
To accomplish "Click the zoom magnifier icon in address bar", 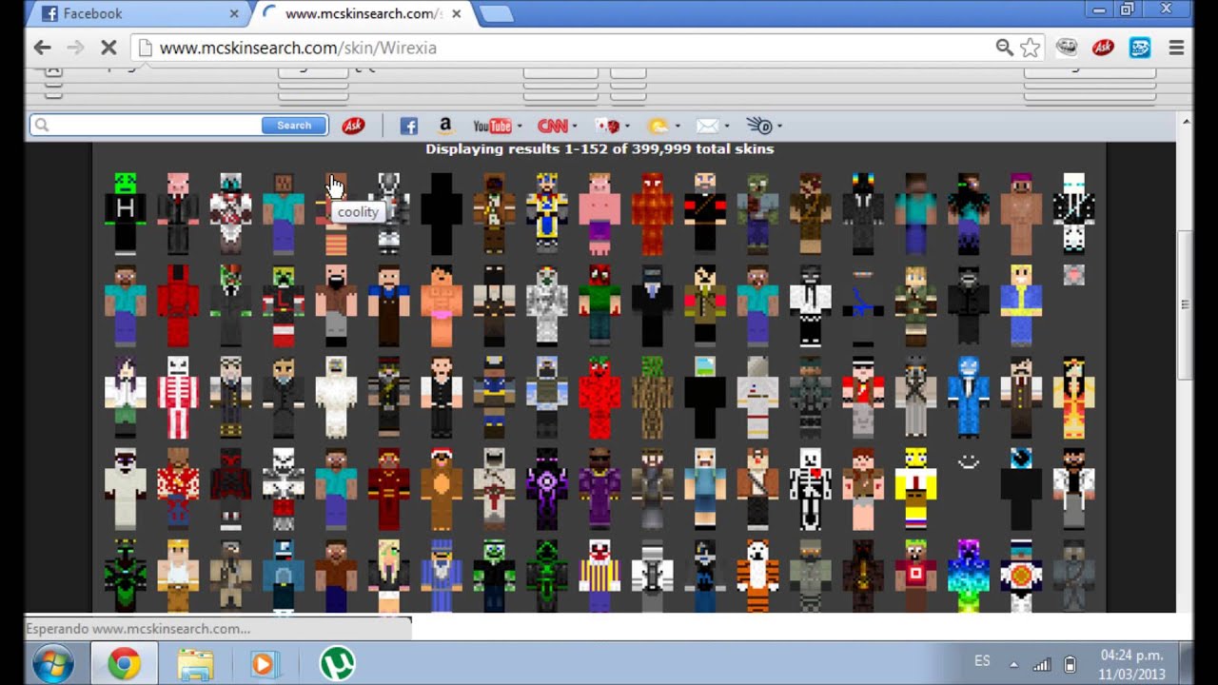I will pos(1004,48).
